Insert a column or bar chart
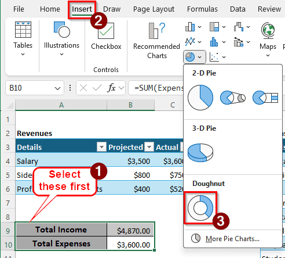 (x=190, y=27)
